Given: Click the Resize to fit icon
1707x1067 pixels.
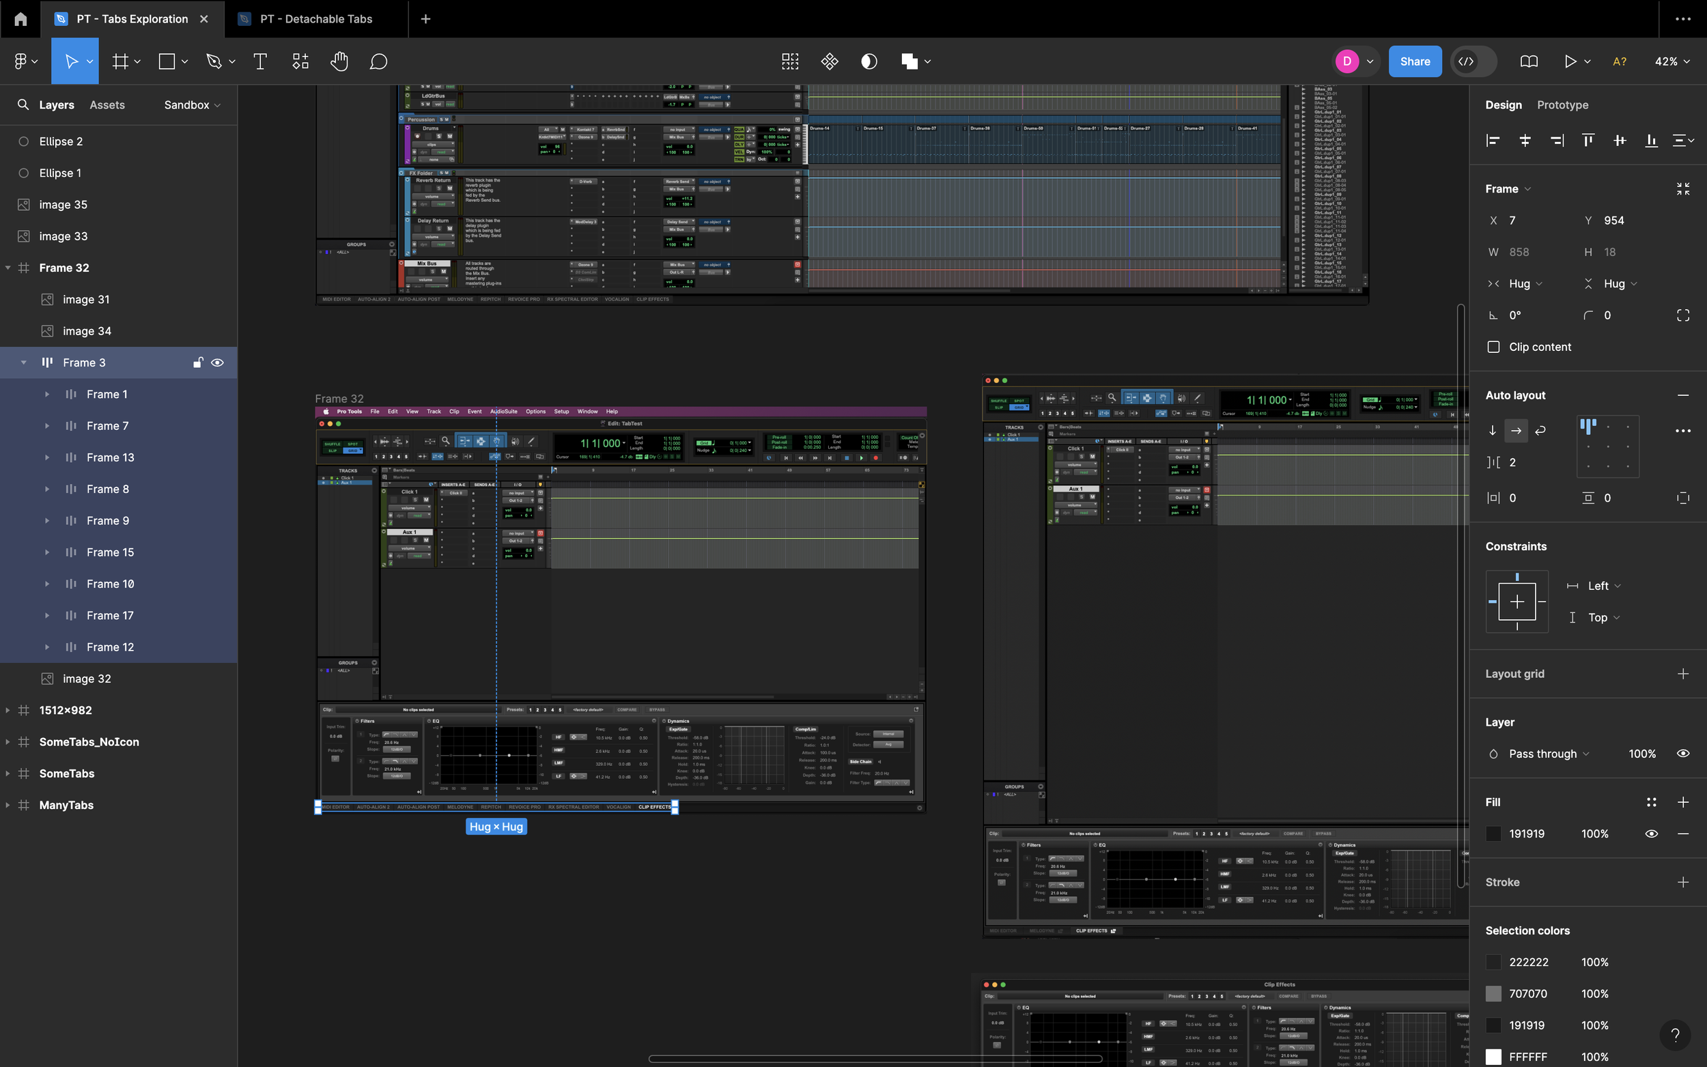Looking at the screenshot, I should 1683,189.
